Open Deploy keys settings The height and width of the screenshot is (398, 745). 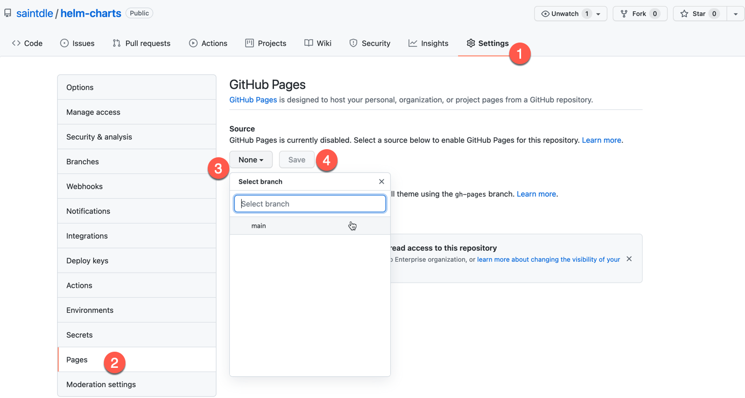pyautogui.click(x=137, y=261)
